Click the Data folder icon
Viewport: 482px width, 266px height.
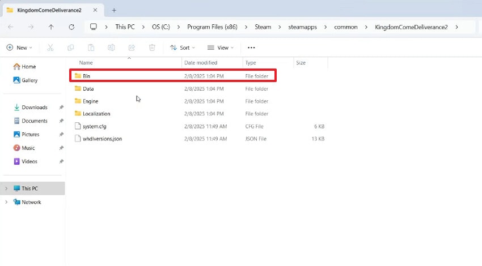78,88
